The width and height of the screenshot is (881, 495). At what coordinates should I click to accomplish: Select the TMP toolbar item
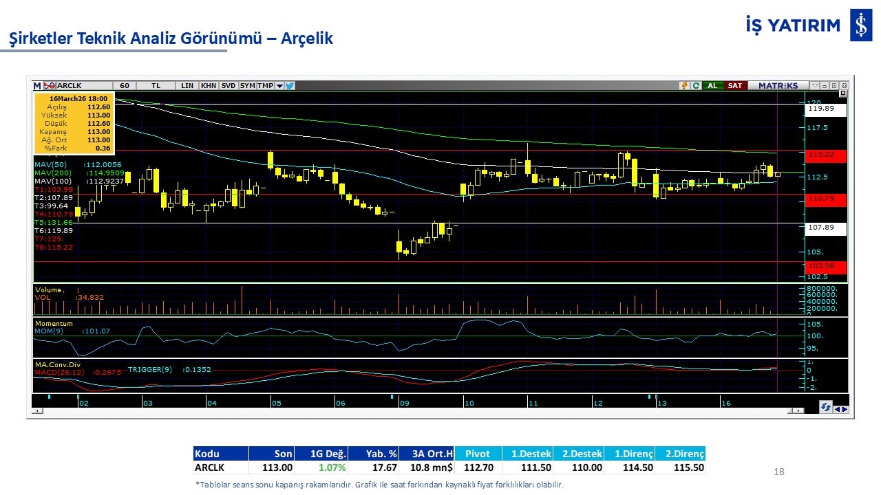point(265,86)
